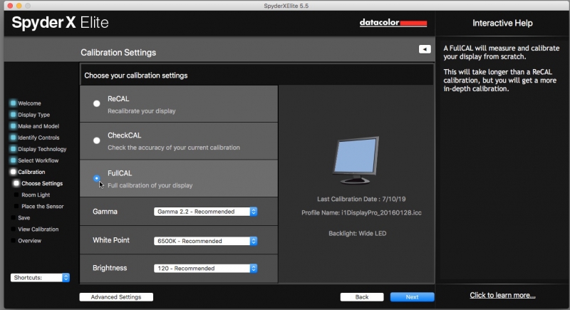
Task: Click the Next button
Action: (x=412, y=297)
